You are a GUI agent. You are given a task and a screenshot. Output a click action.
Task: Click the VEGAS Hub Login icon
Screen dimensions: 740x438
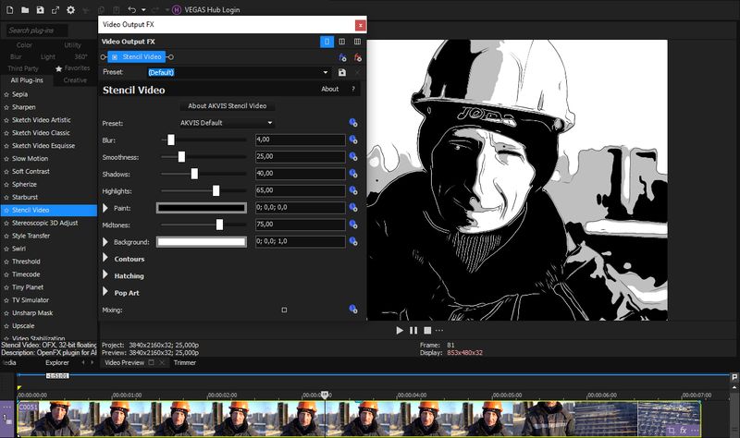177,9
